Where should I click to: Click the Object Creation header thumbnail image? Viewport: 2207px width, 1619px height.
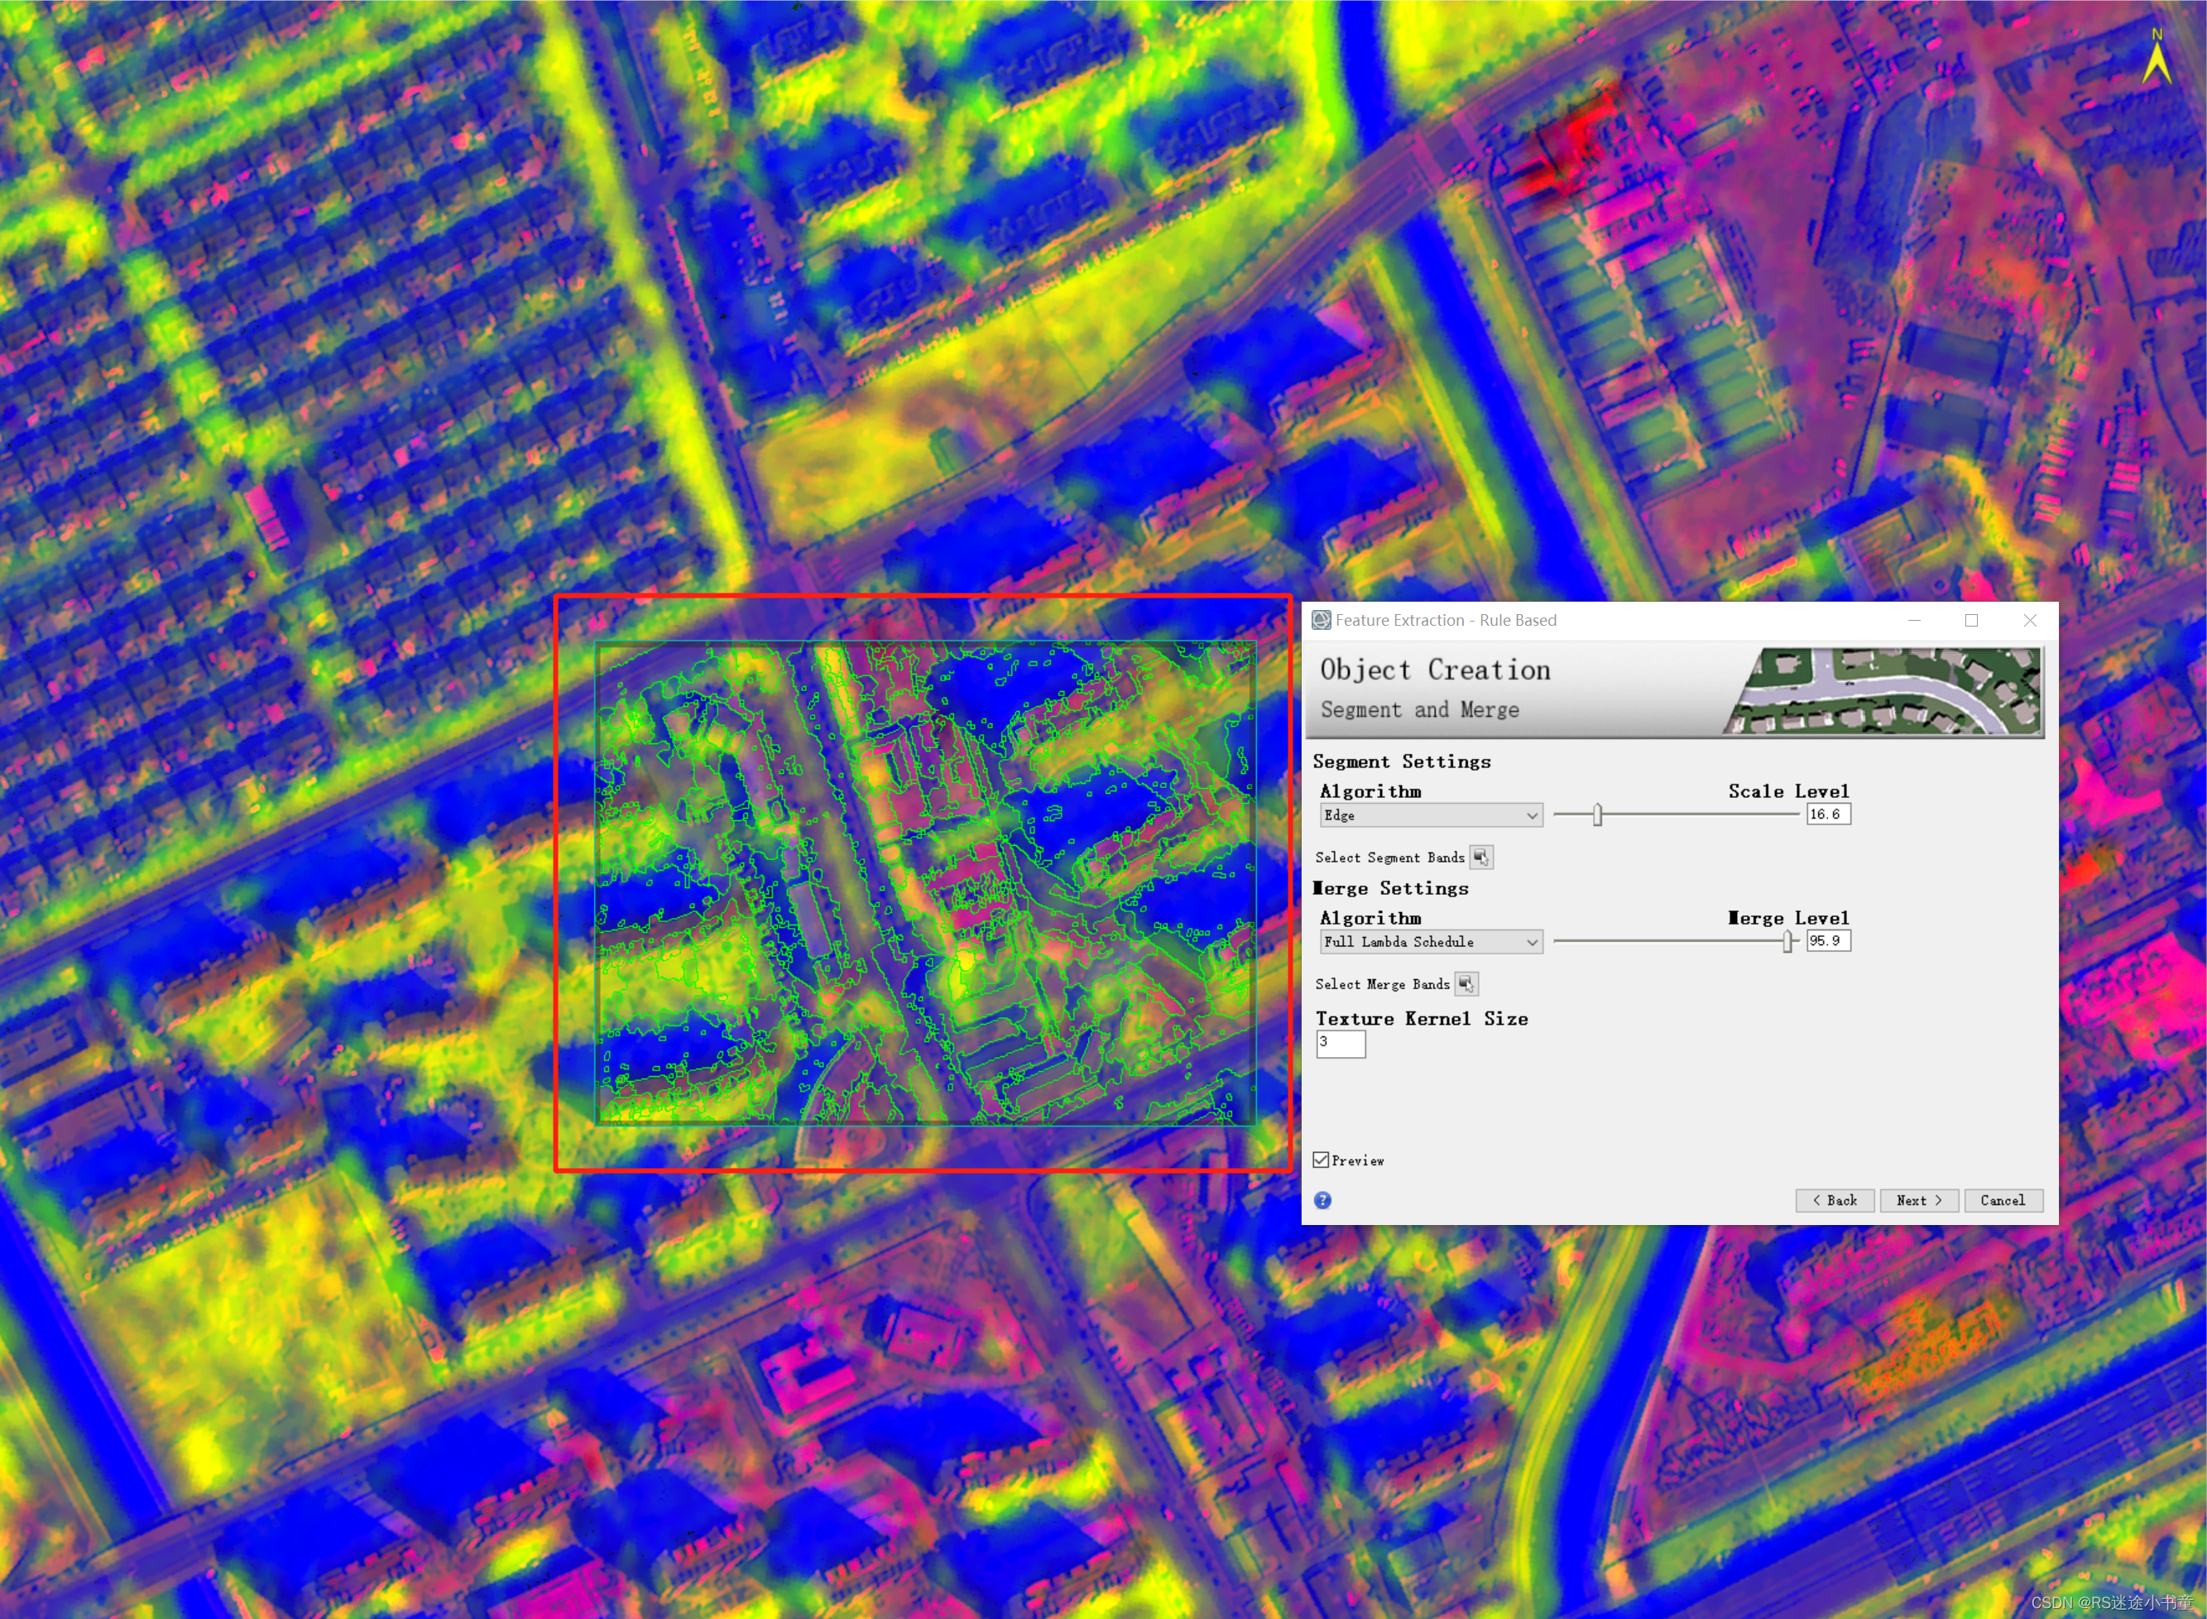click(1883, 691)
